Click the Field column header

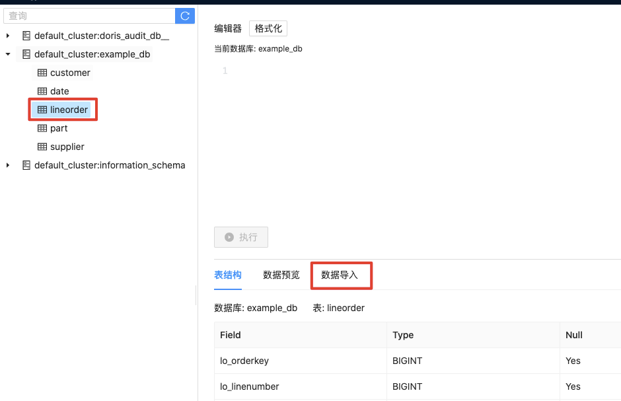click(x=301, y=335)
